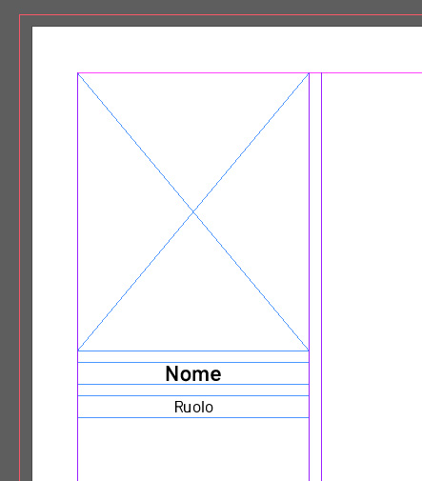This screenshot has height=481, width=422.
Task: Click the magenta top margin guide in right column
Action: click(x=372, y=73)
